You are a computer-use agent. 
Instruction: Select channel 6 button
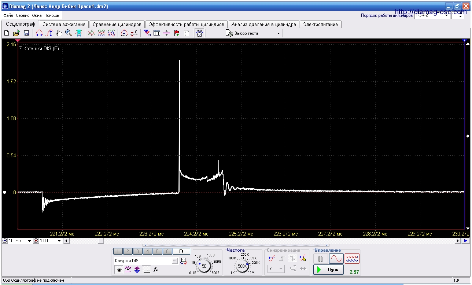click(167, 251)
